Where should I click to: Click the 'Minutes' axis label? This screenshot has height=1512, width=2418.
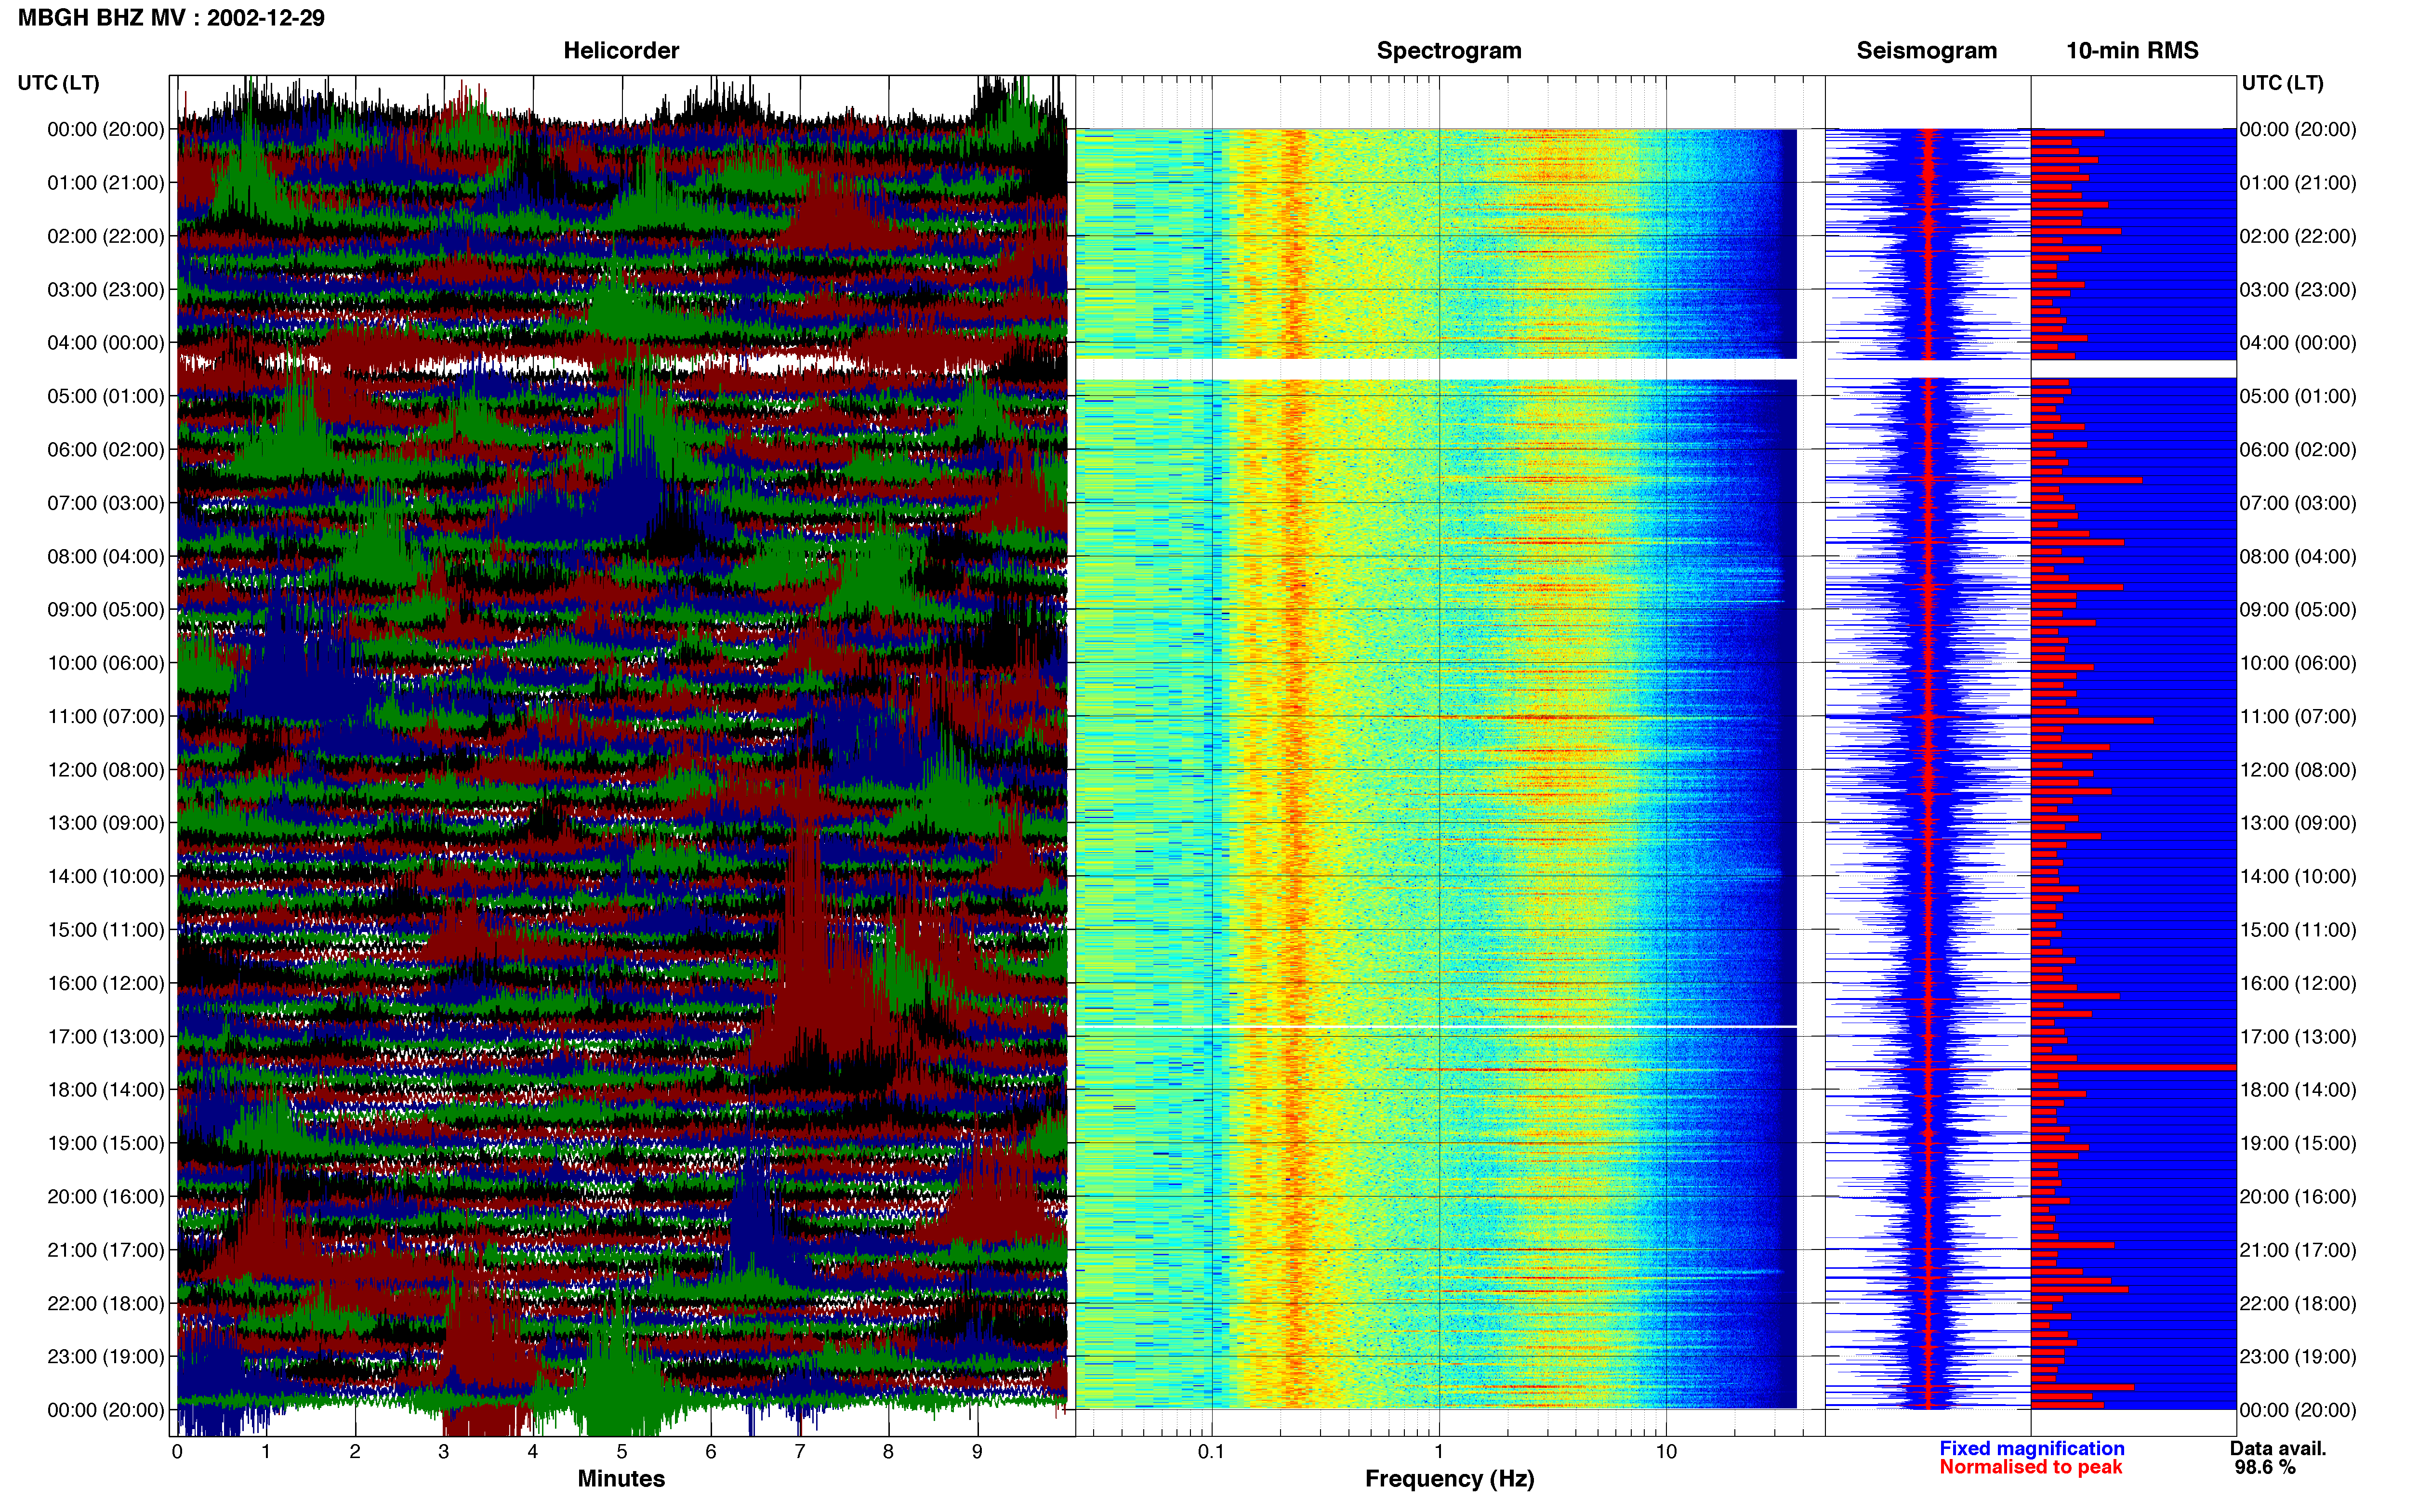(621, 1479)
